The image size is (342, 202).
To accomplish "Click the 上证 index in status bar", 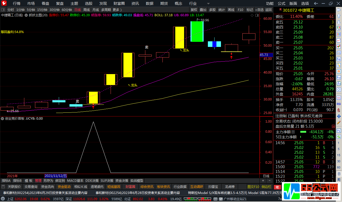I will click(10, 199).
